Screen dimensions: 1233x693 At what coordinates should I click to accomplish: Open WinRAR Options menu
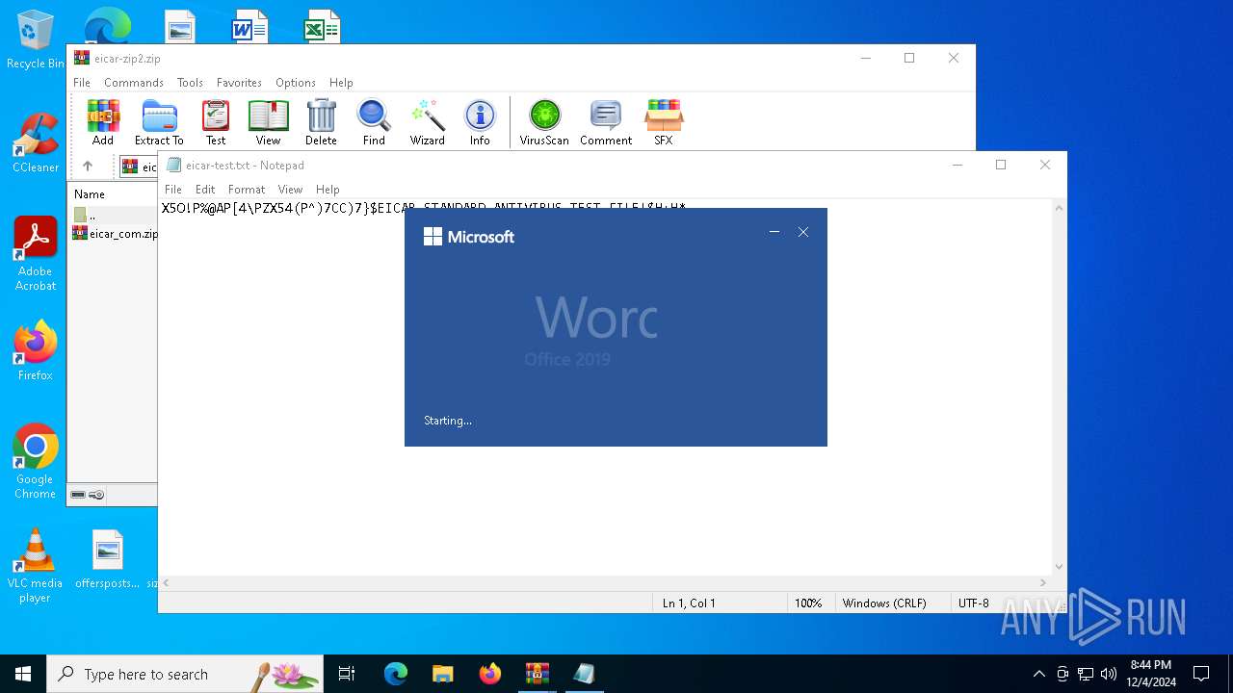(x=296, y=83)
